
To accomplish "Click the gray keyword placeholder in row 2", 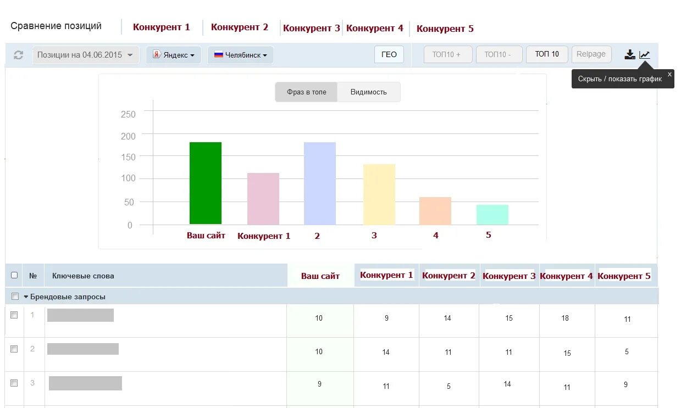I will [x=83, y=349].
